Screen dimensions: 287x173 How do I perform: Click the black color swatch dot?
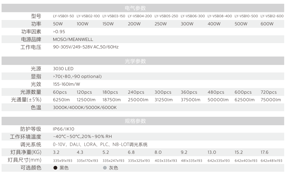55,168
